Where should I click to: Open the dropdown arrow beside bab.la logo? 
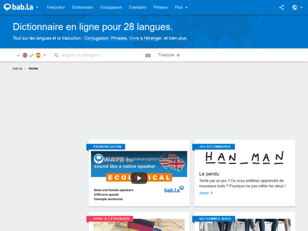pos(37,7)
